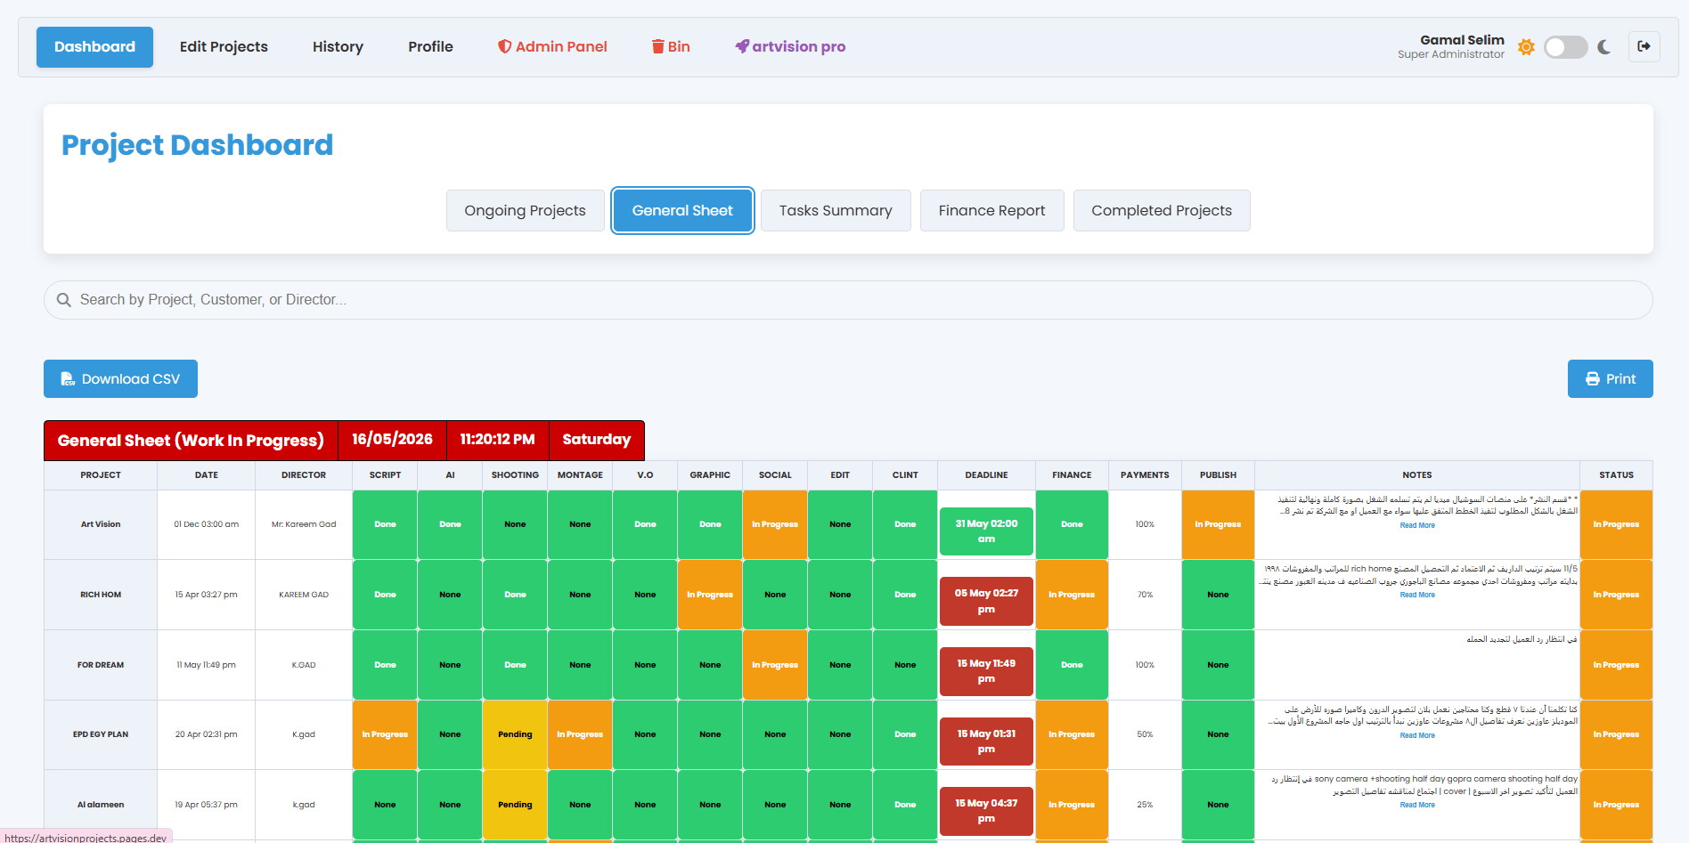Viewport: 1689px width, 843px height.
Task: Switch to Tasks Summary tab
Action: (836, 211)
